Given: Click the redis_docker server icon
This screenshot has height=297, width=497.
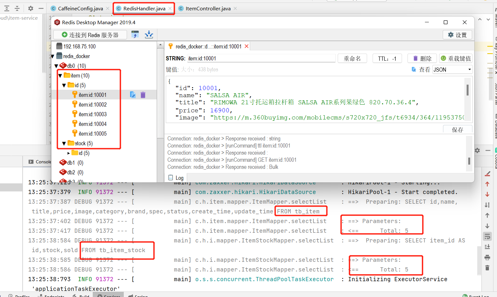Looking at the screenshot, I should click(59, 56).
